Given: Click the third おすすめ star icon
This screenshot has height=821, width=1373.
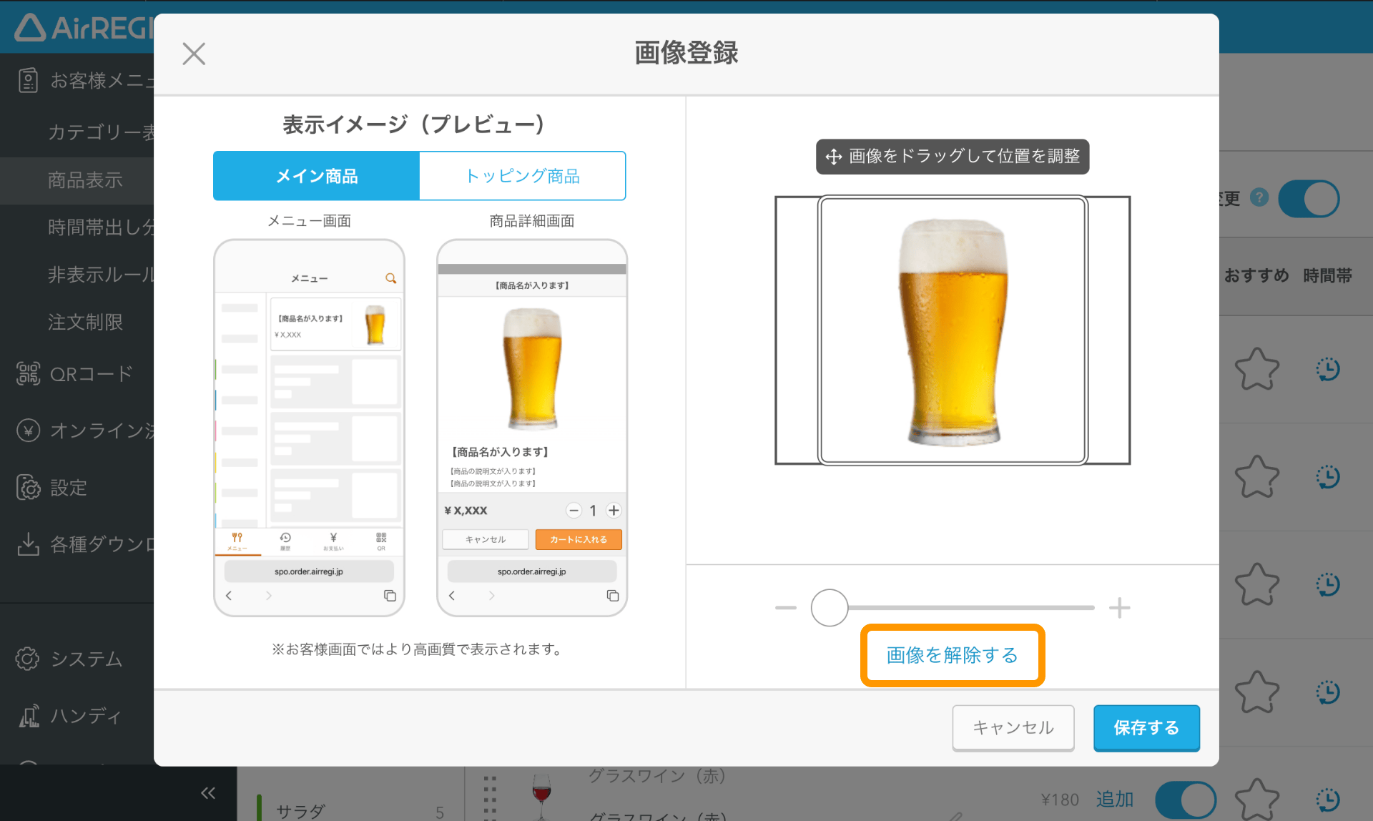Looking at the screenshot, I should coord(1256,584).
